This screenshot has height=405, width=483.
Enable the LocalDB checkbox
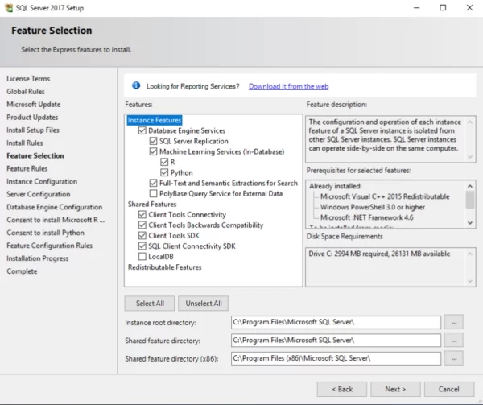pos(142,257)
